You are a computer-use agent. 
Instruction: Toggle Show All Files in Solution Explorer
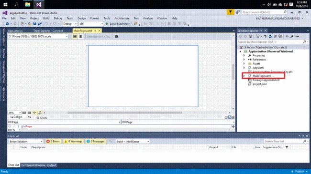click(x=280, y=36)
